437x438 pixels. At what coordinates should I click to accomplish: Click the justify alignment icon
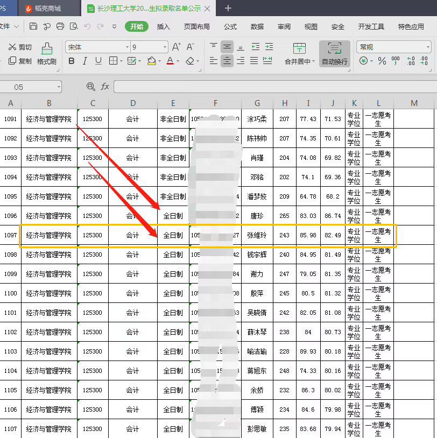[x=253, y=61]
